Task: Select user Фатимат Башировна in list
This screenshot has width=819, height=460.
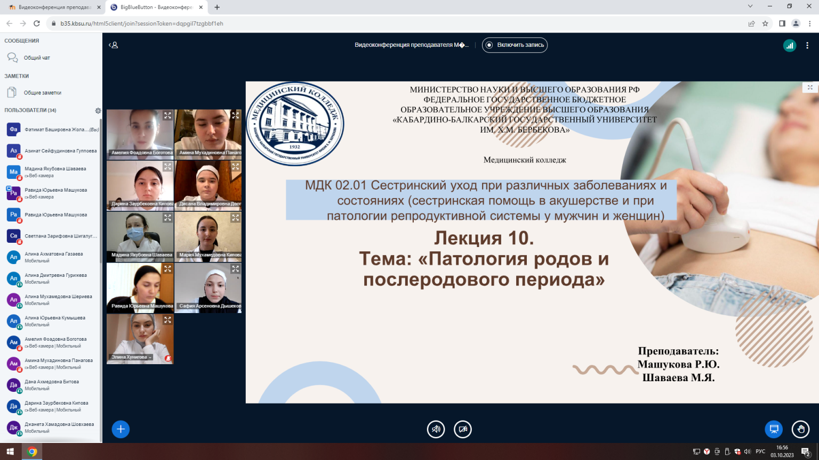Action: [x=52, y=129]
